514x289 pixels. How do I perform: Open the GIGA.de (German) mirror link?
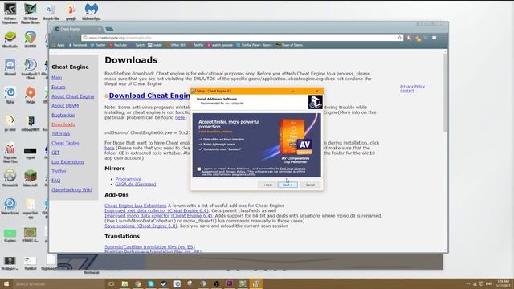pyautogui.click(x=136, y=184)
